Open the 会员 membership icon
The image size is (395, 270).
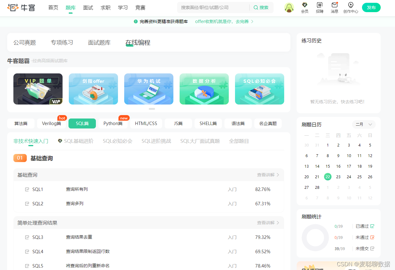tap(304, 5)
